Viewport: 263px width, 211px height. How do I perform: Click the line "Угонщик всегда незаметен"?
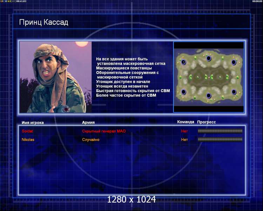click(x=122, y=86)
